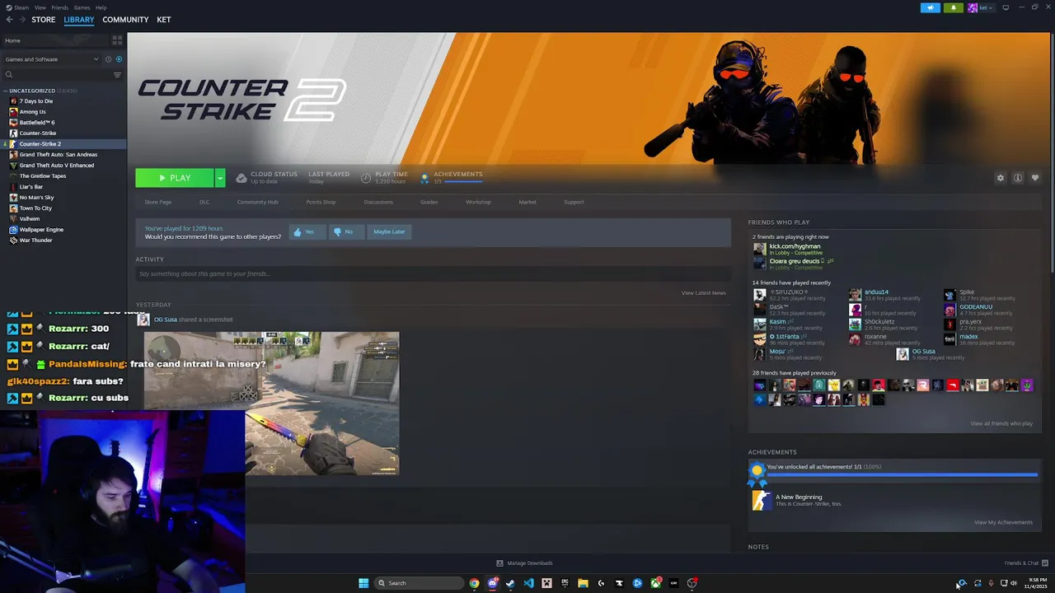This screenshot has height=593, width=1055.
Task: Open the Guides link
Action: 429,202
